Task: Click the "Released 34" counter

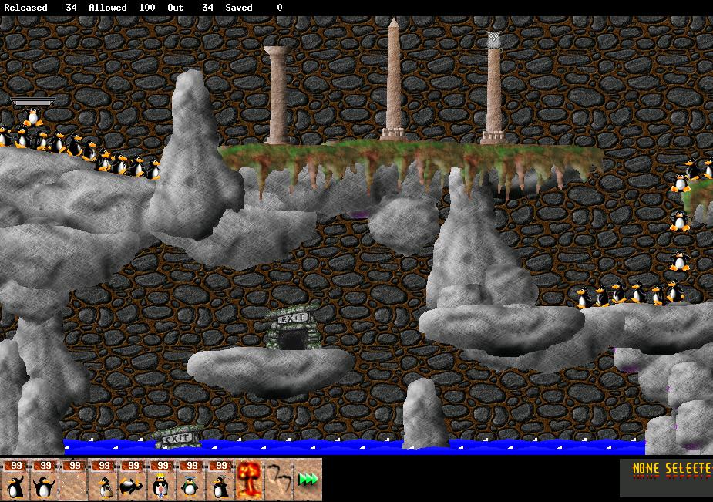Action: (x=41, y=8)
